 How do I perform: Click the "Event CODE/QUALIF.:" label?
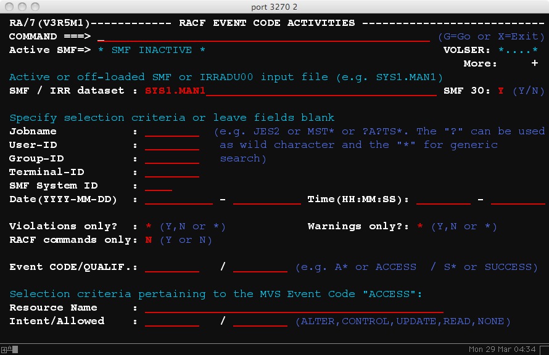click(x=73, y=267)
